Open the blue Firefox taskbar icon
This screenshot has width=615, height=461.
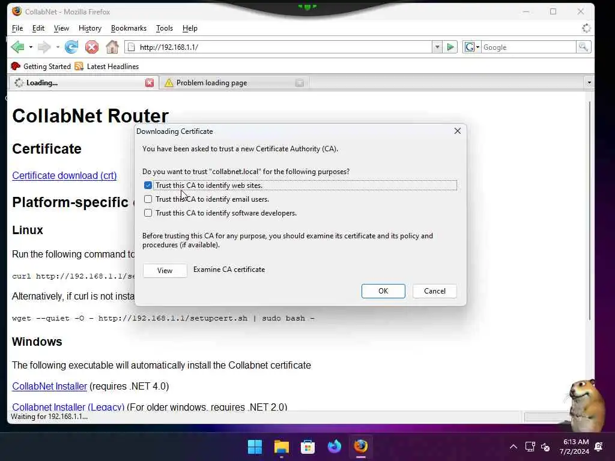click(x=334, y=447)
